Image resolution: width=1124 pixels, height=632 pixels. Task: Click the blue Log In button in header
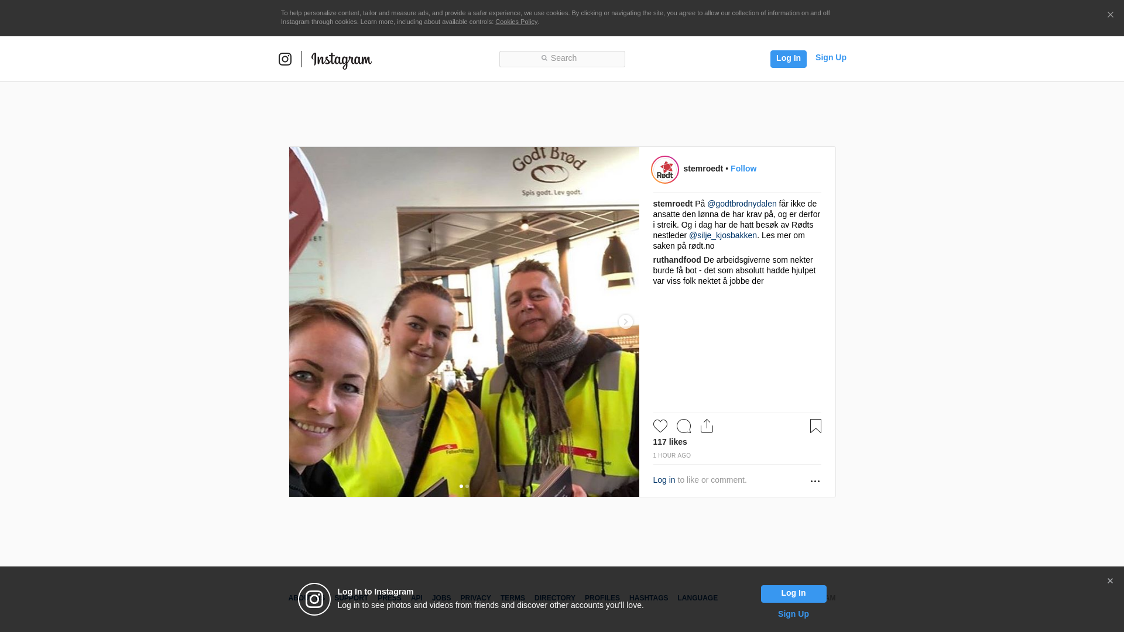pyautogui.click(x=788, y=59)
